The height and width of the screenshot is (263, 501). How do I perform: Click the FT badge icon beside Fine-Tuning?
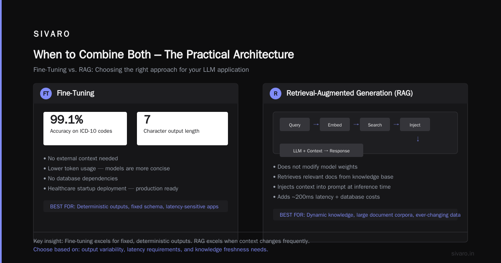point(46,94)
